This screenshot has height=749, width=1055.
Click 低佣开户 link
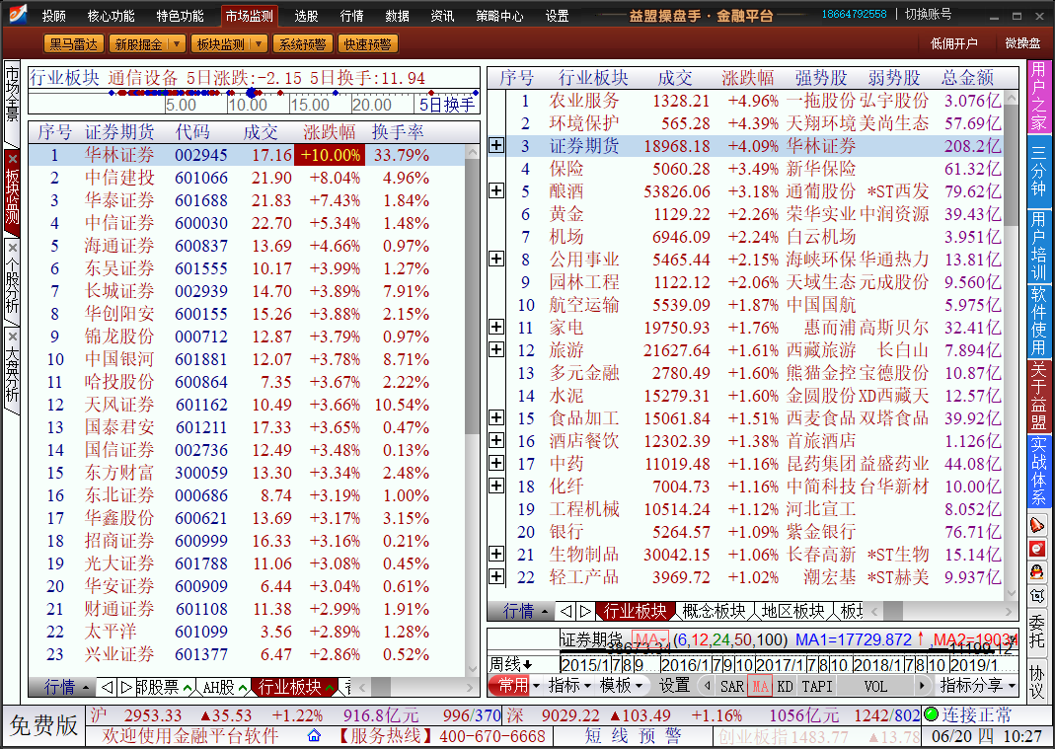click(x=954, y=43)
